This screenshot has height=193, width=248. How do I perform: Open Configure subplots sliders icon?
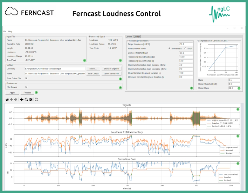point(31,100)
